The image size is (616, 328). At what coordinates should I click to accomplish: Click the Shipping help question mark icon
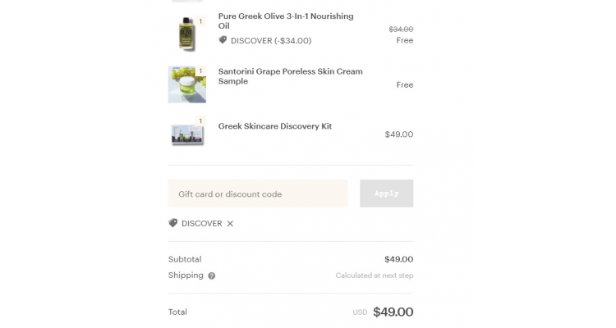(x=212, y=276)
